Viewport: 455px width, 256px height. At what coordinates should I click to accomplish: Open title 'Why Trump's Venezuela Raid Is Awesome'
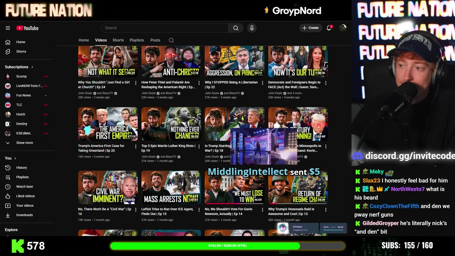[291, 212]
